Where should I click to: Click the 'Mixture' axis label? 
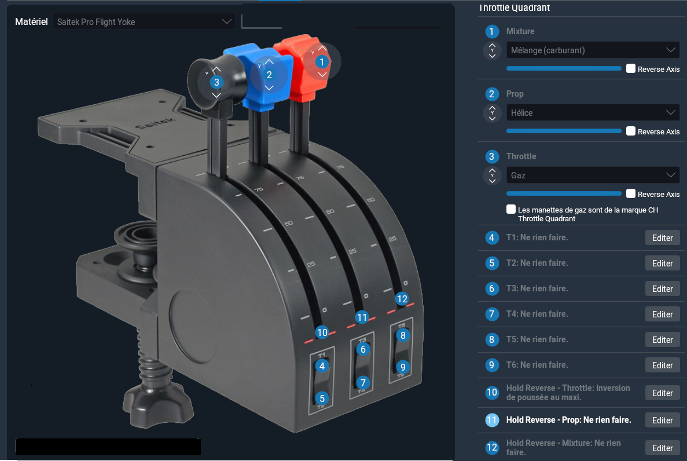click(x=520, y=31)
